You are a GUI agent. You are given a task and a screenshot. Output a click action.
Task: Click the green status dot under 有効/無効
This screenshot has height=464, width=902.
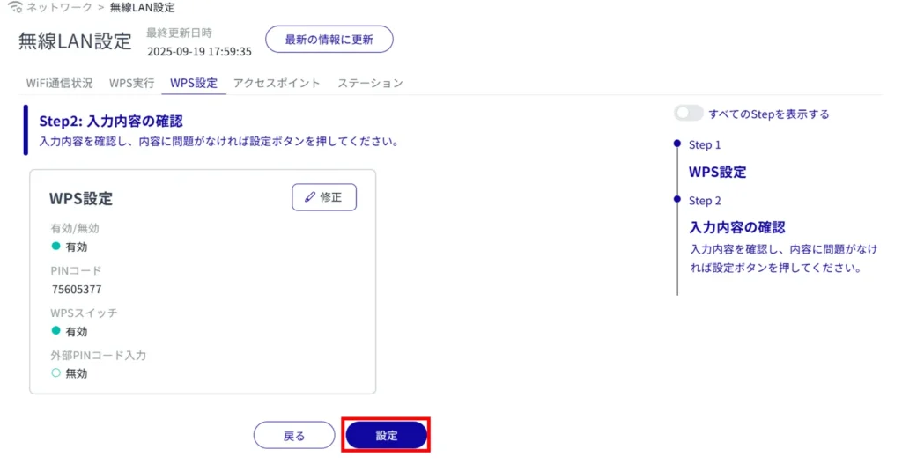(x=55, y=247)
